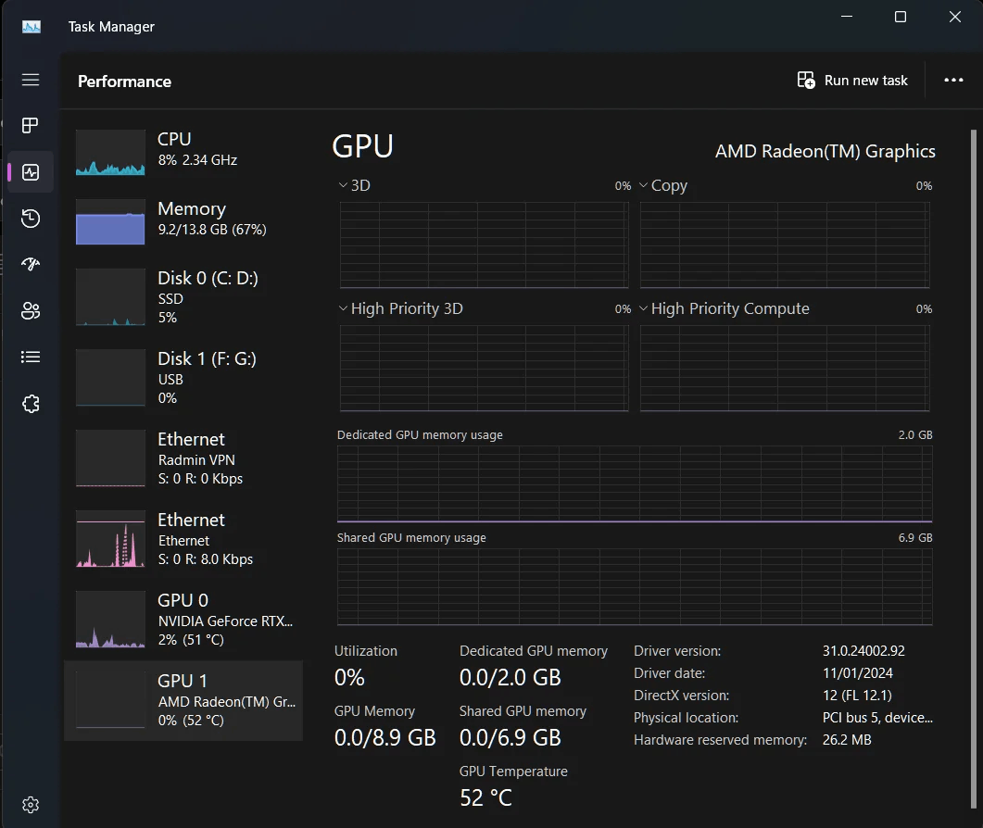This screenshot has height=828, width=983.
Task: Open the Services page icon
Action: [30, 404]
